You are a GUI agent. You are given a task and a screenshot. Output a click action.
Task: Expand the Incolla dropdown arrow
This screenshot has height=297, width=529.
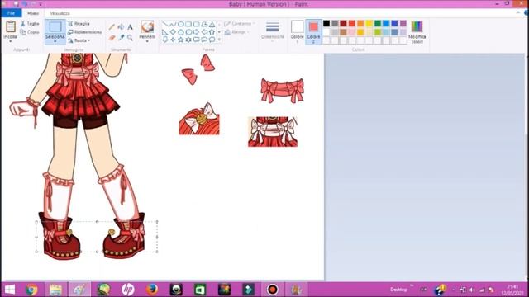(11, 41)
